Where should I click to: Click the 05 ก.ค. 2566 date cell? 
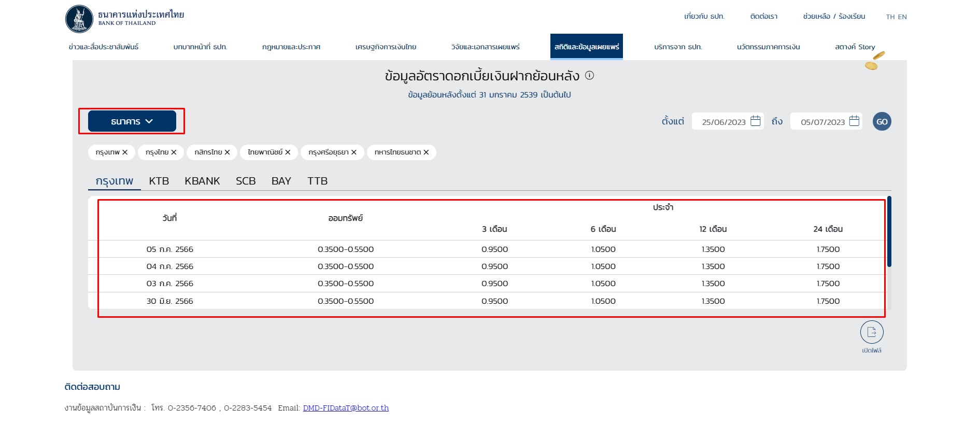[169, 249]
